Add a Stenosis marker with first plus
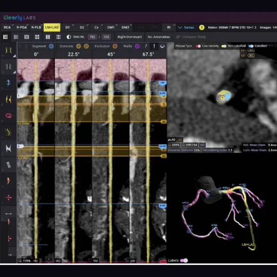The width and height of the screenshot is (277, 277). (78, 46)
